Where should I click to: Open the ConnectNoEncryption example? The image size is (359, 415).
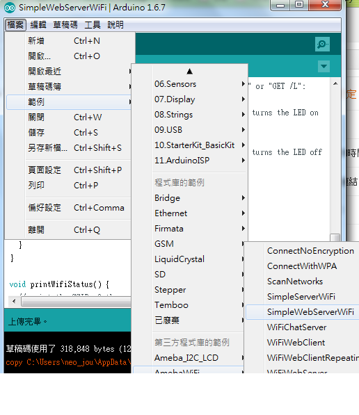pyautogui.click(x=303, y=251)
